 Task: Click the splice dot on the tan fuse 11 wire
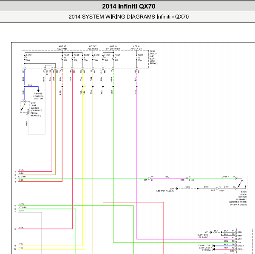coord(93,87)
